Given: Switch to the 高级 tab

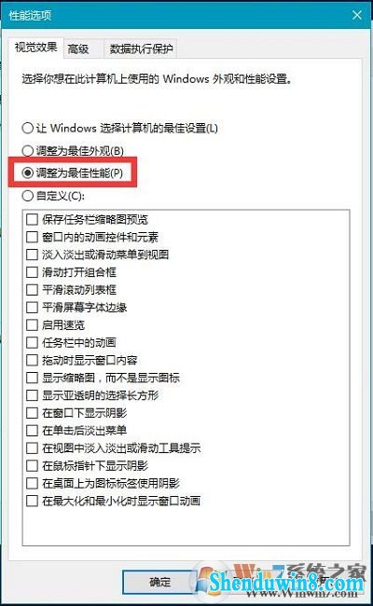Looking at the screenshot, I should 78,49.
